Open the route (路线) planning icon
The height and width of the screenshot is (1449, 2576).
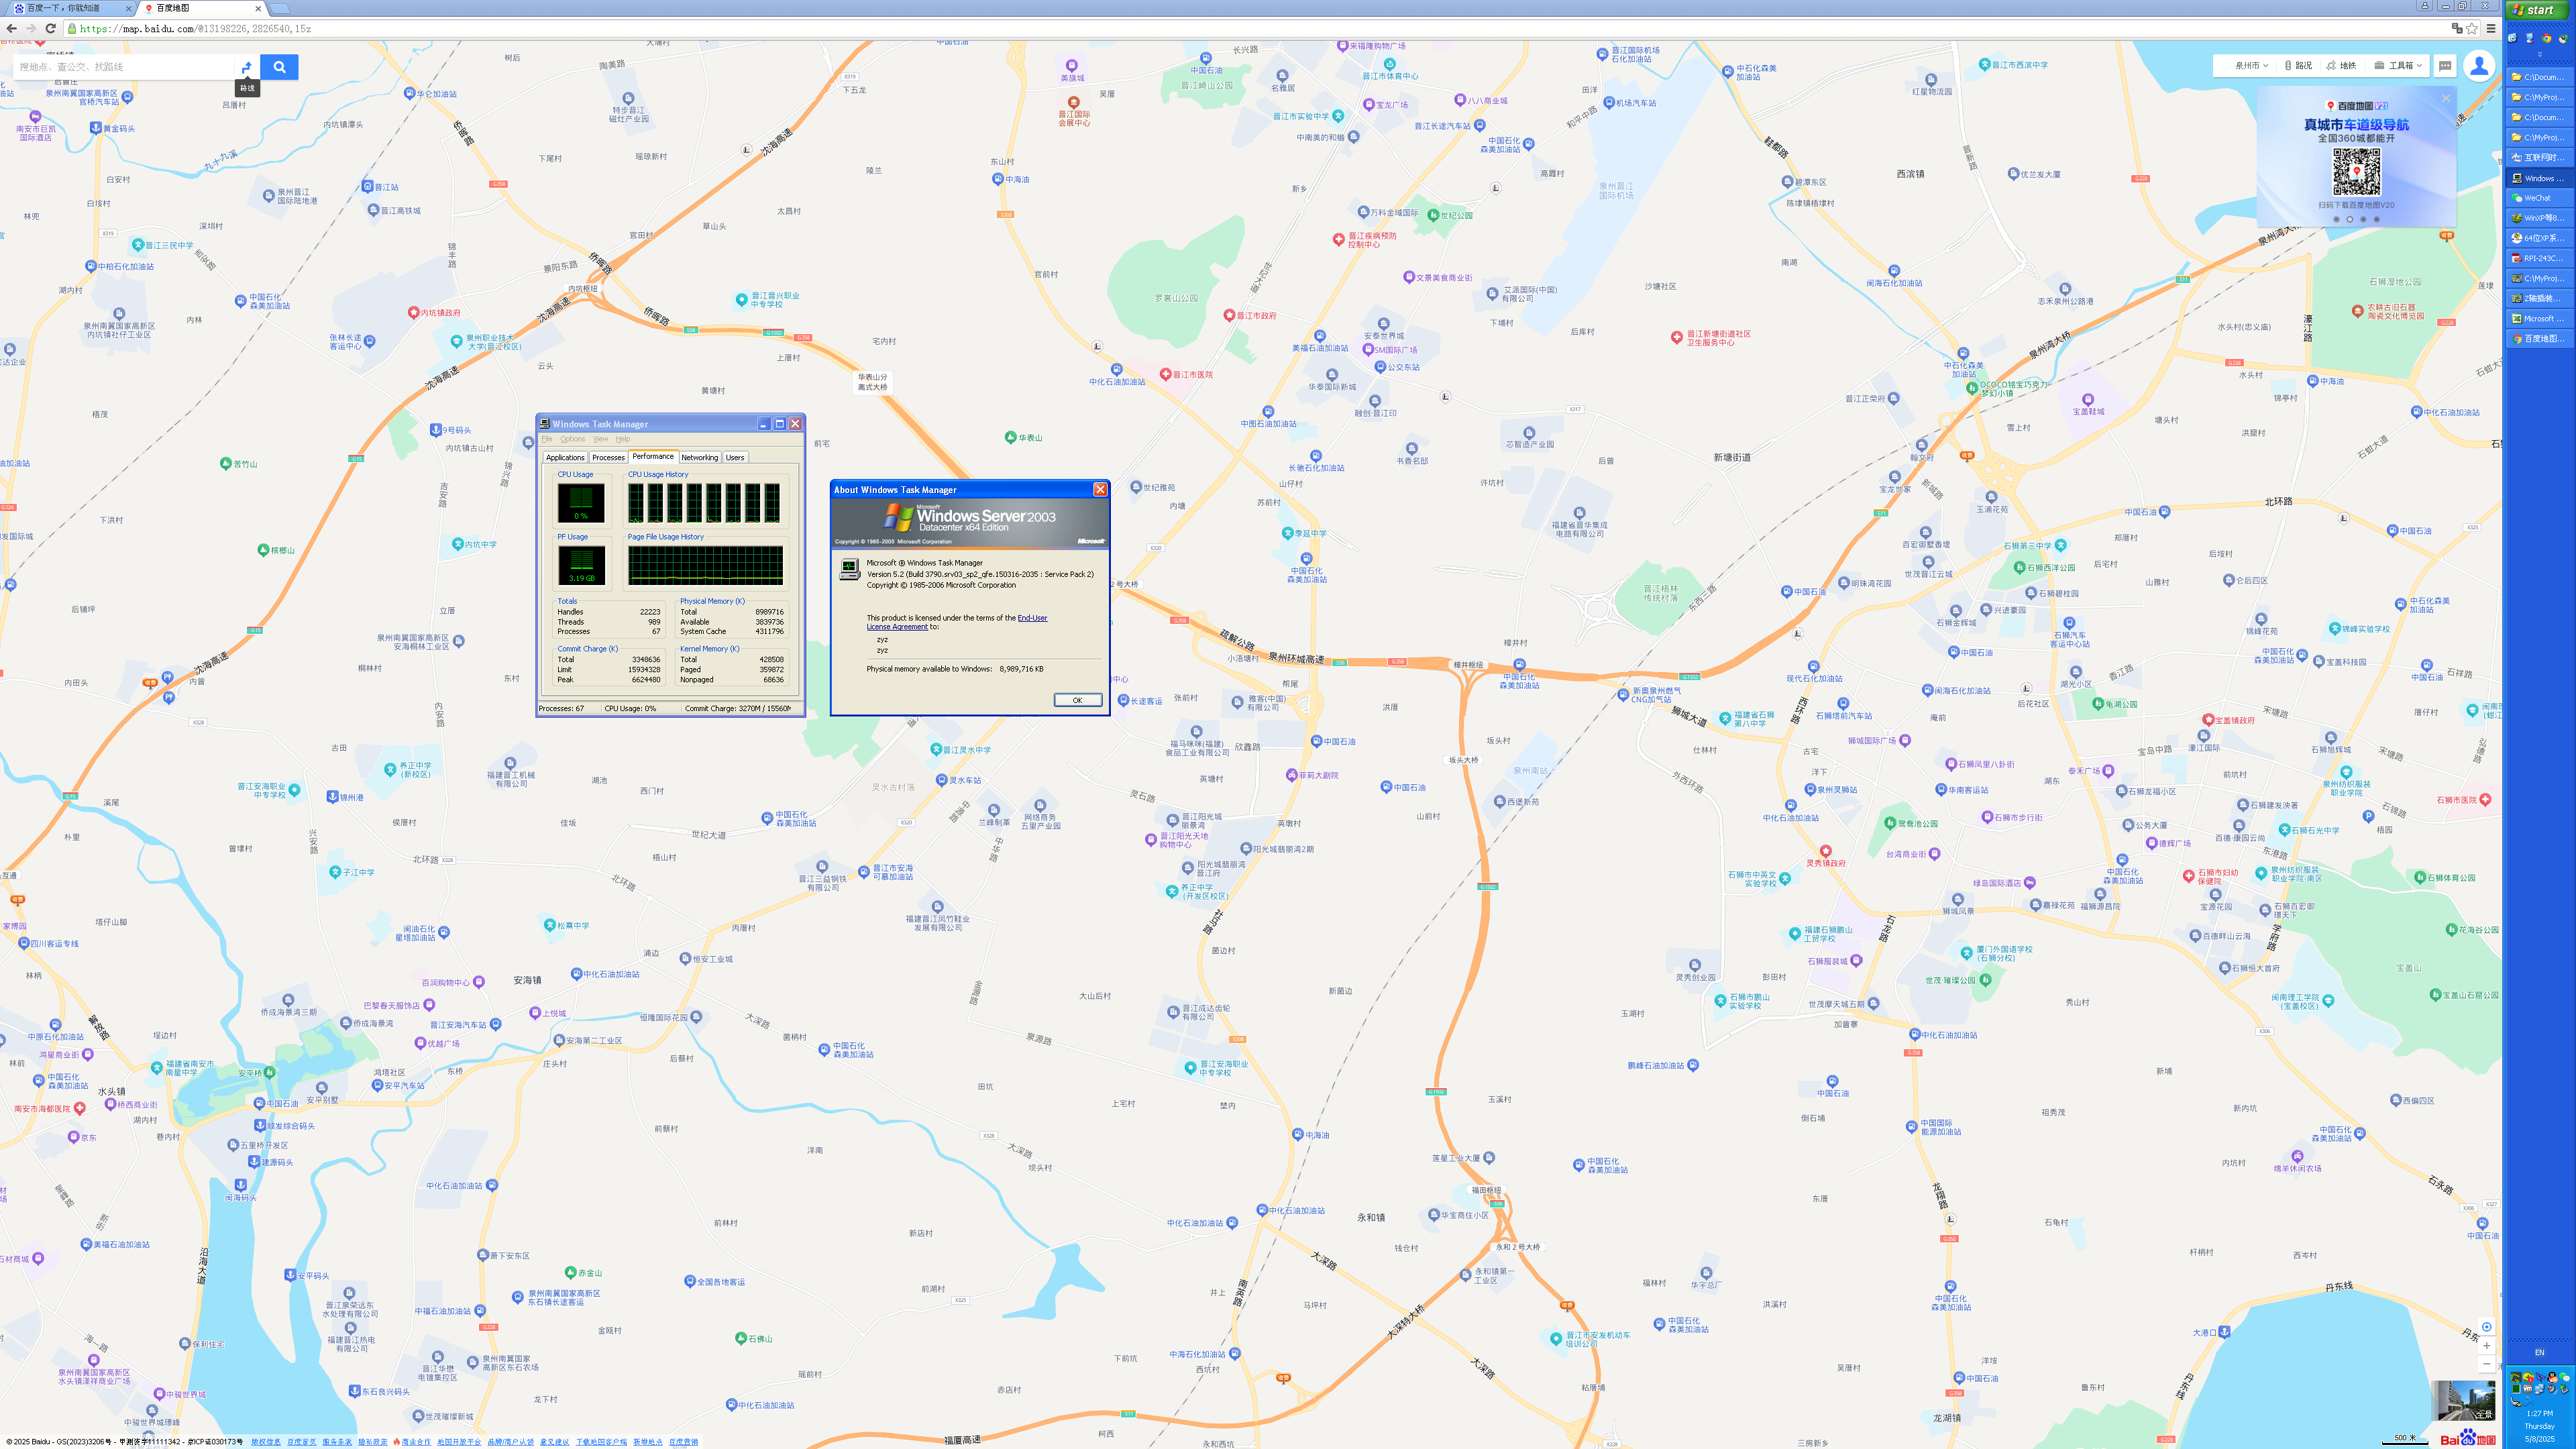pos(247,67)
